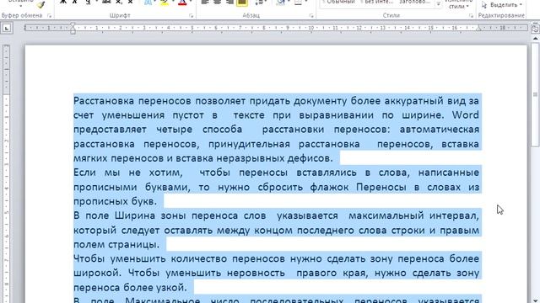The width and height of the screenshot is (540, 303).
Task: Click the word "количество" in fourth paragraph
Action: [198, 258]
